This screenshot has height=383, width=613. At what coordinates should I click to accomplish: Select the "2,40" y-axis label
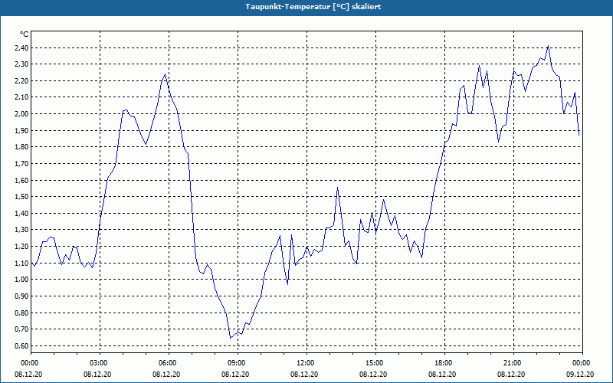click(21, 48)
